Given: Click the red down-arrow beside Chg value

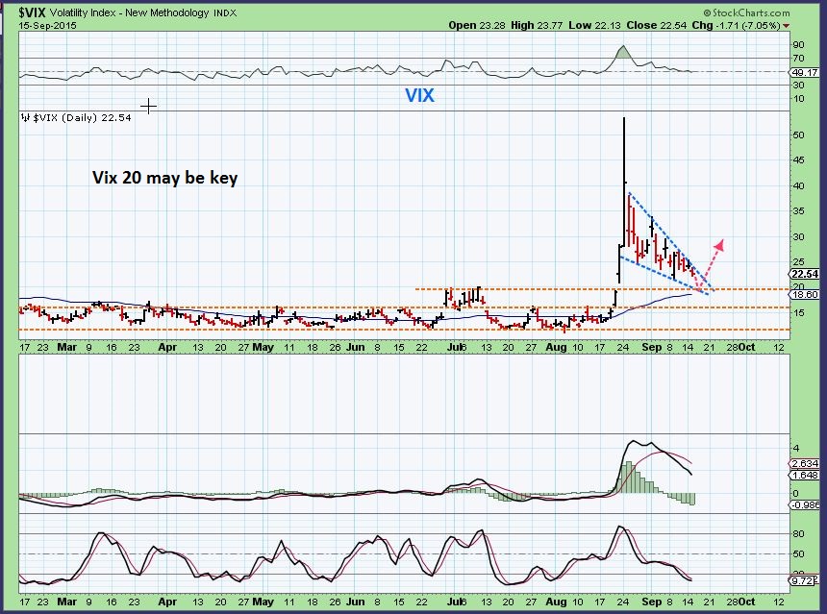Looking at the screenshot, I should pyautogui.click(x=787, y=26).
